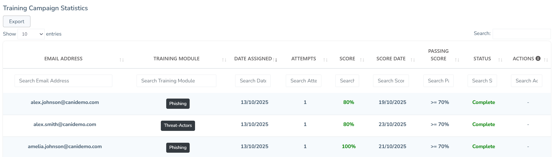Sort the Attempts column via arrow icon
Image resolution: width=556 pixels, height=157 pixels.
325,60
